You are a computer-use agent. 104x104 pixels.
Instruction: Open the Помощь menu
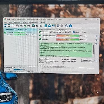click(x=42, y=22)
